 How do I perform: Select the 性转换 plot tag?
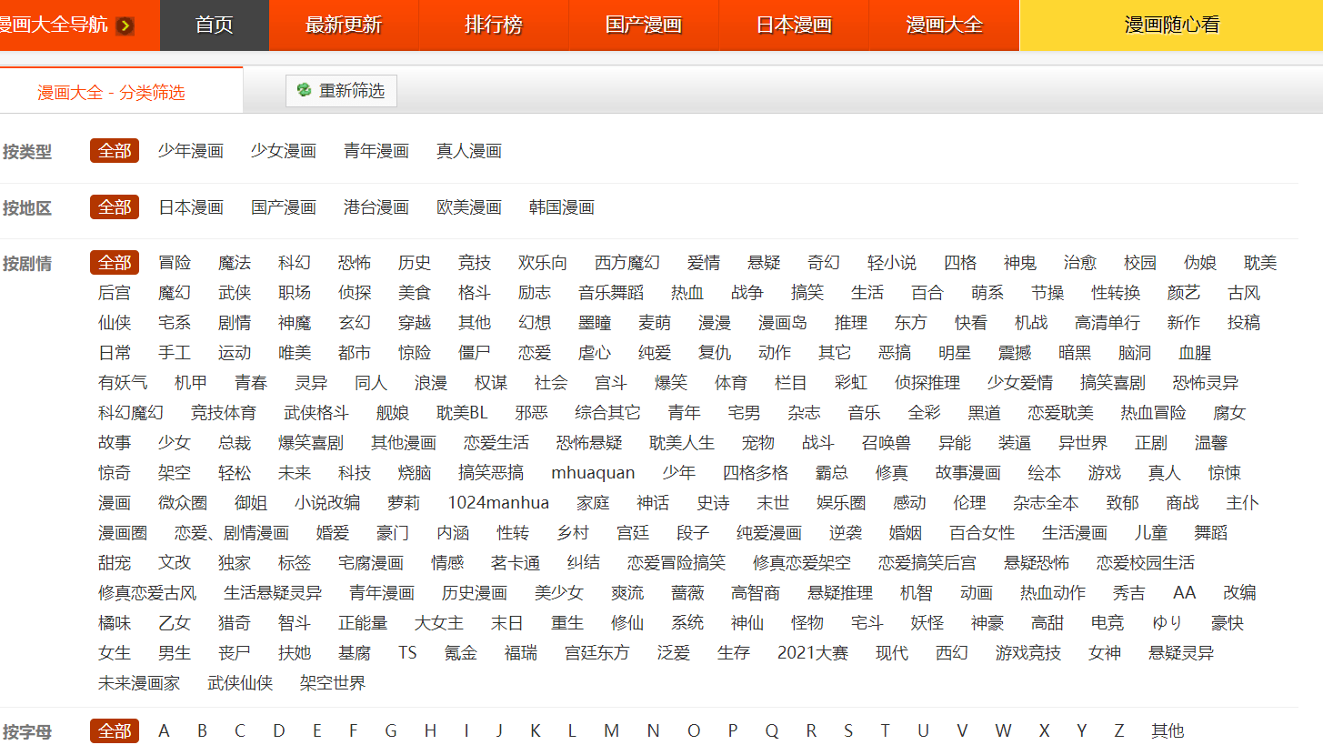point(1116,293)
